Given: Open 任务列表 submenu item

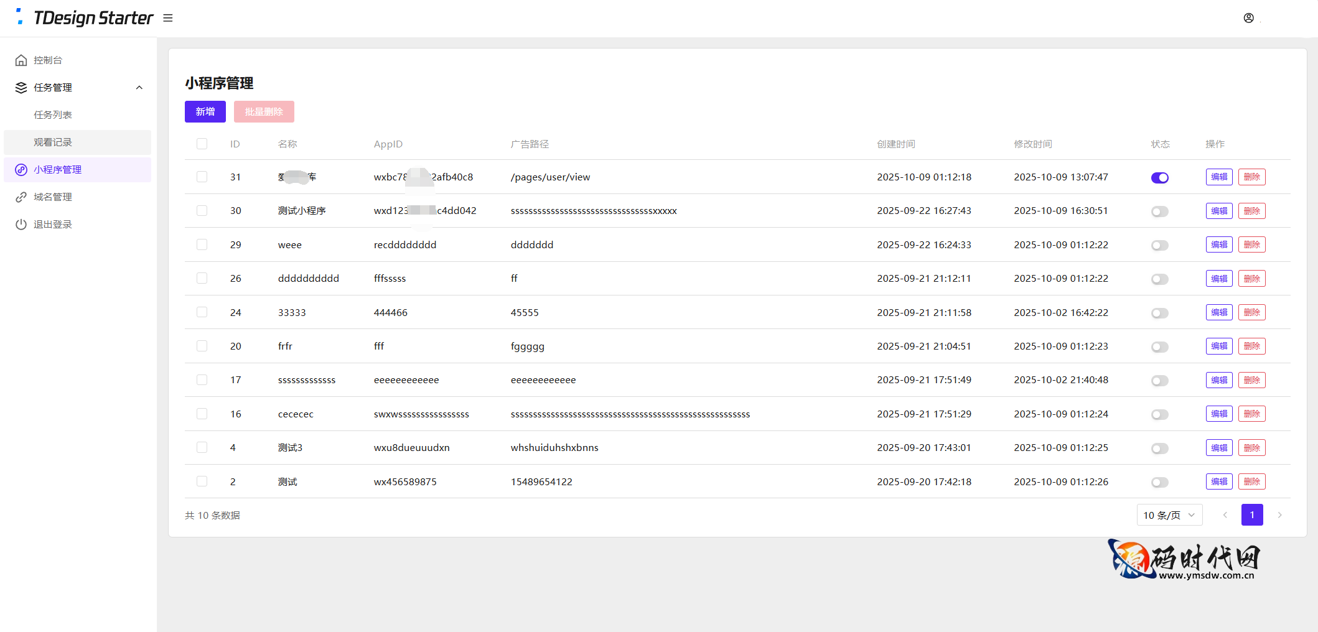Looking at the screenshot, I should 53,115.
